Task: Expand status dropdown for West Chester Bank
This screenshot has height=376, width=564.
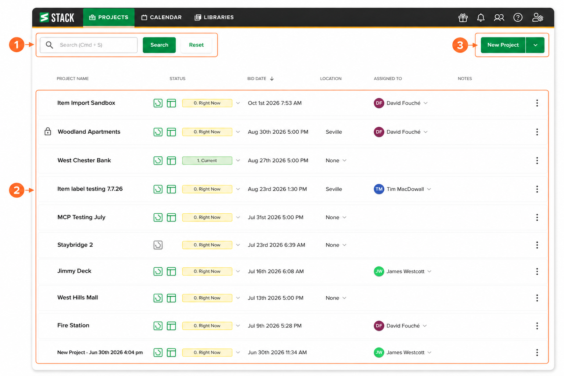Action: click(238, 160)
